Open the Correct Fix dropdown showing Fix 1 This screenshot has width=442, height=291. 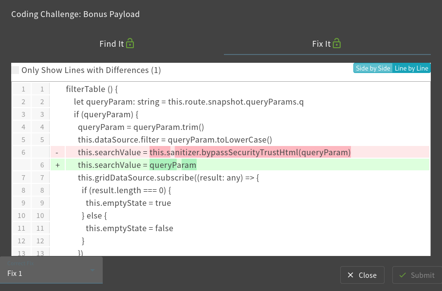point(51,270)
